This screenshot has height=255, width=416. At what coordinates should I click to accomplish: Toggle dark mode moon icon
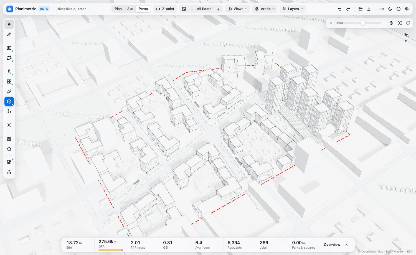(x=390, y=9)
